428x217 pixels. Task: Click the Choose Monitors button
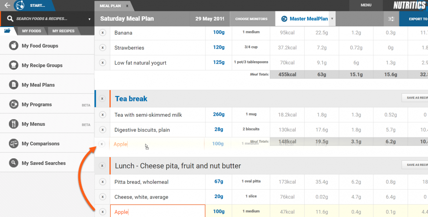(251, 19)
